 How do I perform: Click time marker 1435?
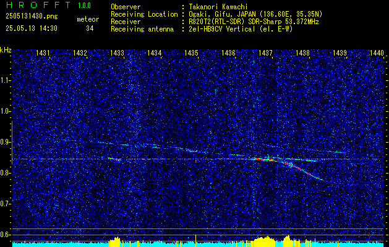(x=191, y=52)
